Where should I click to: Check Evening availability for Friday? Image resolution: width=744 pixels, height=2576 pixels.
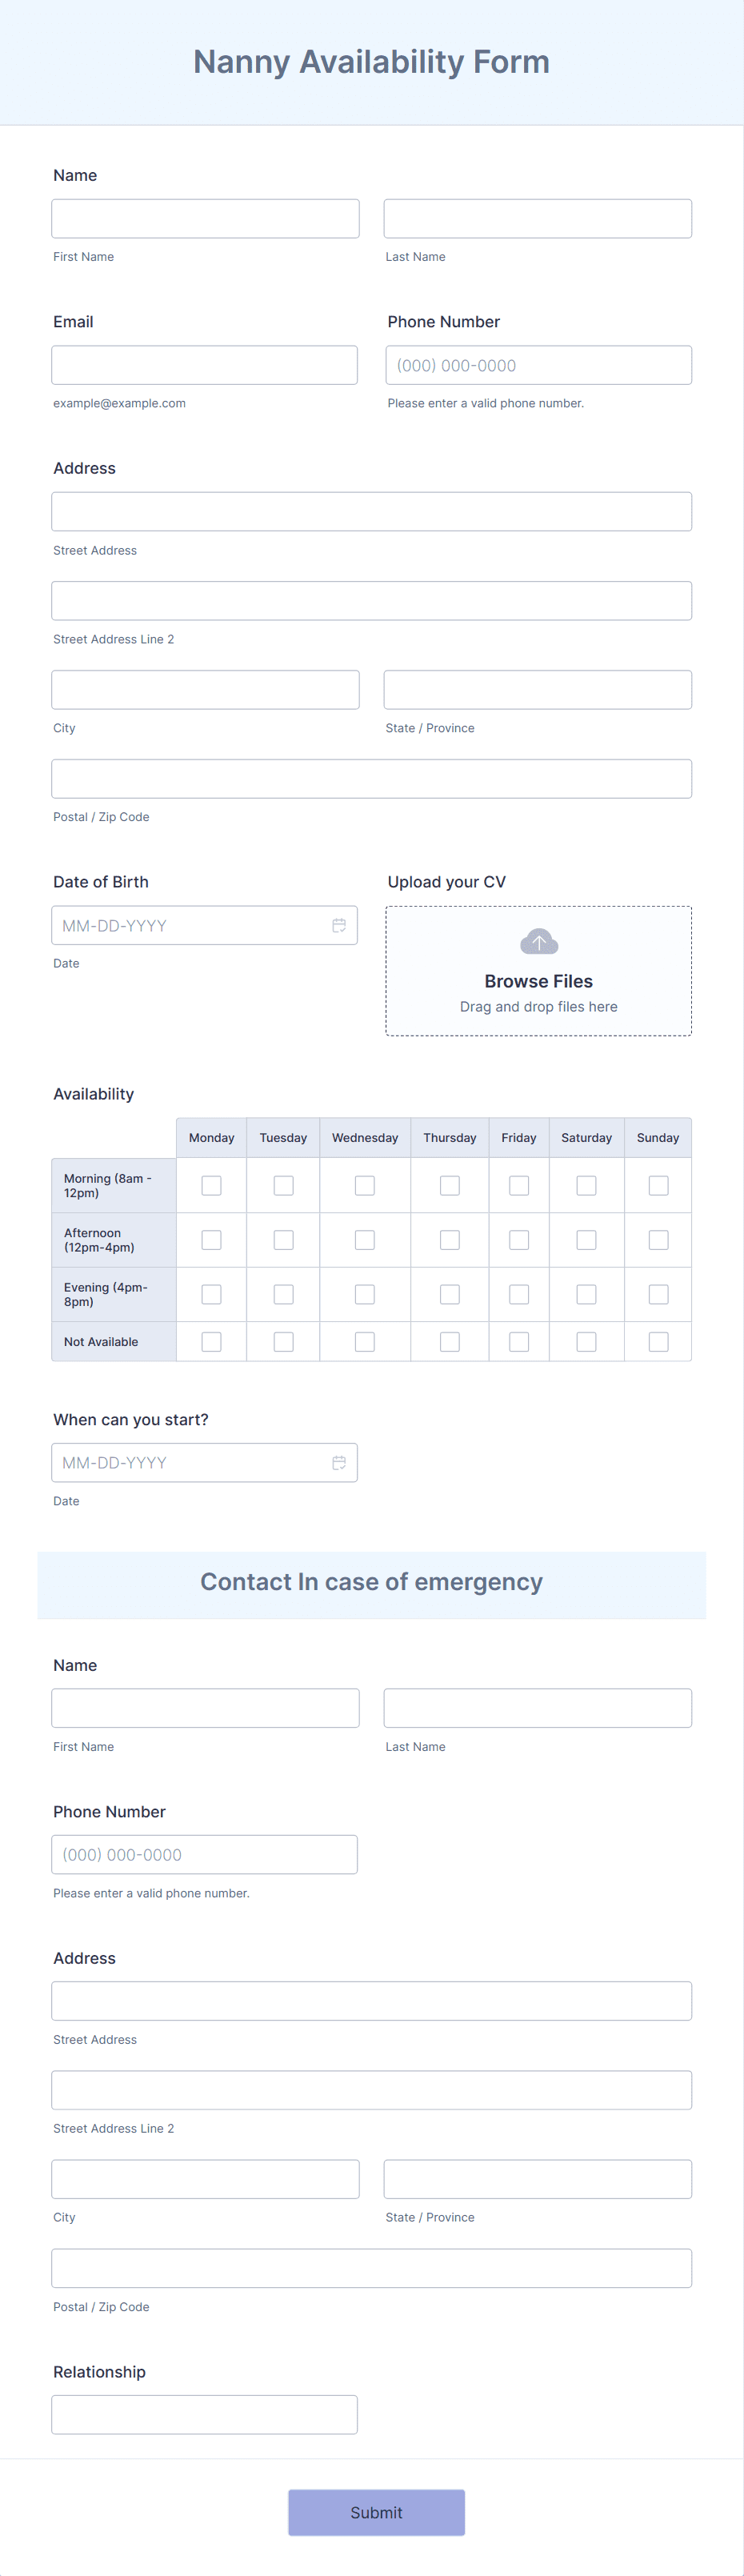coord(519,1294)
